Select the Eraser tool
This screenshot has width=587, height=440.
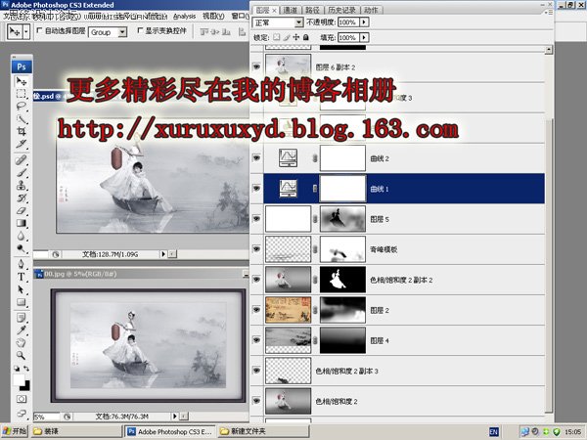click(x=22, y=210)
